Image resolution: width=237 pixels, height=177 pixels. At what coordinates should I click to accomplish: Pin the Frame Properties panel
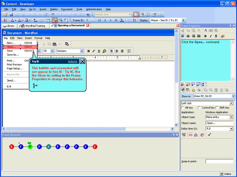[x=230, y=26]
